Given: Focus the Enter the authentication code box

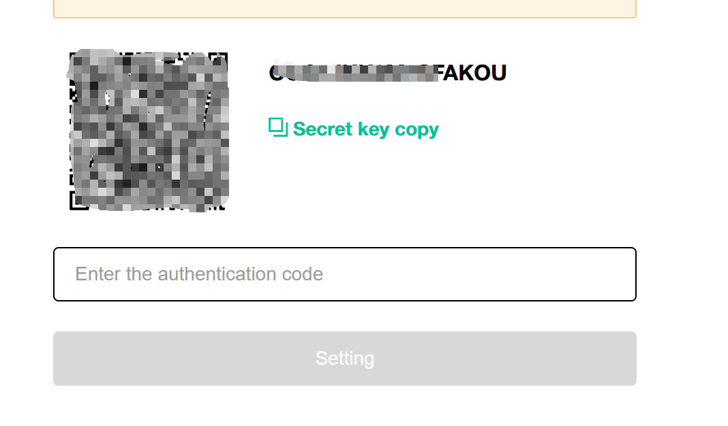Looking at the screenshot, I should click(344, 274).
